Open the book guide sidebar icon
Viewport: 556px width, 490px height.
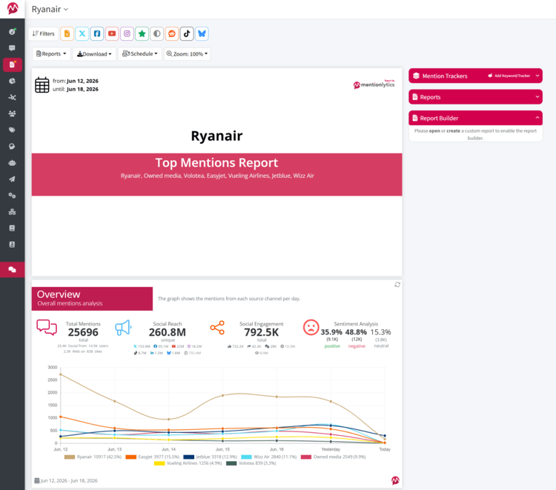pos(12,228)
